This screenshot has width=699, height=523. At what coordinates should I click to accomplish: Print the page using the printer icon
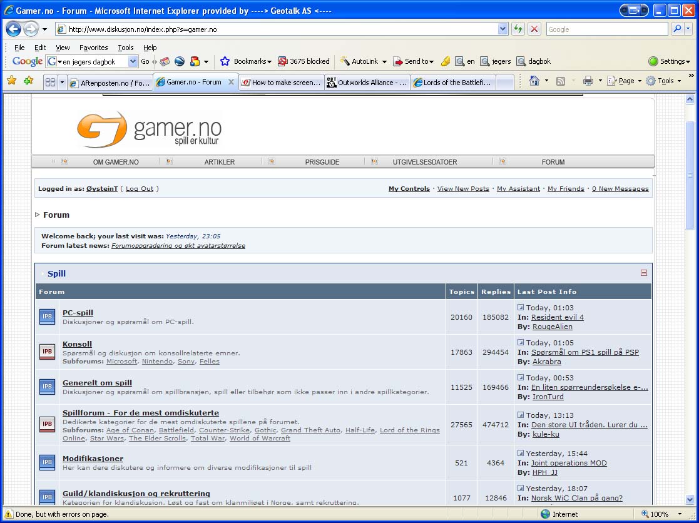588,81
